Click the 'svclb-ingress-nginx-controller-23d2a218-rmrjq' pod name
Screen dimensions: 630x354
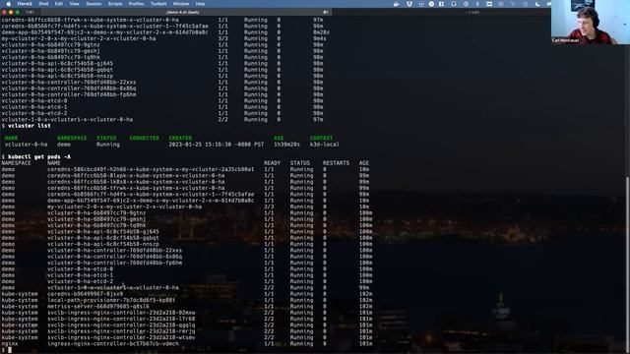[x=121, y=331]
